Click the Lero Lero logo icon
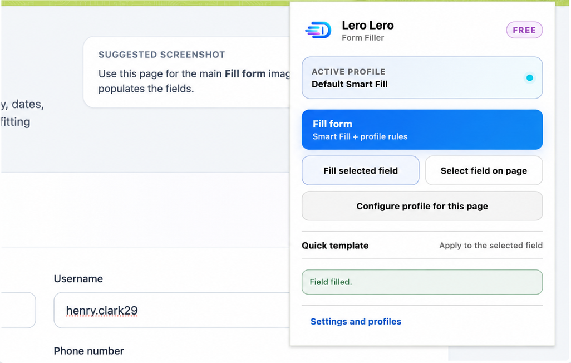Viewport: 571px width, 363px height. 318,30
